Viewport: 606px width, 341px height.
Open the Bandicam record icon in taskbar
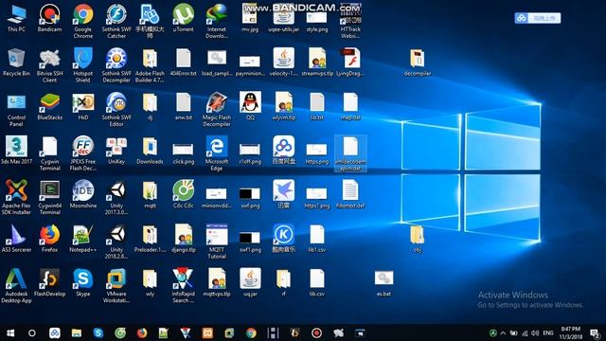[x=316, y=332]
